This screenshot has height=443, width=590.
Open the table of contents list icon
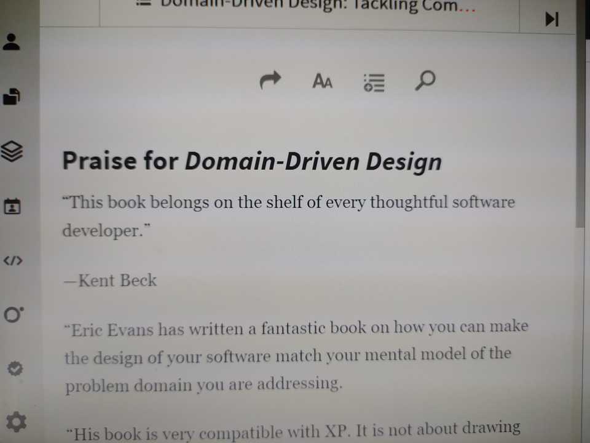pos(374,82)
